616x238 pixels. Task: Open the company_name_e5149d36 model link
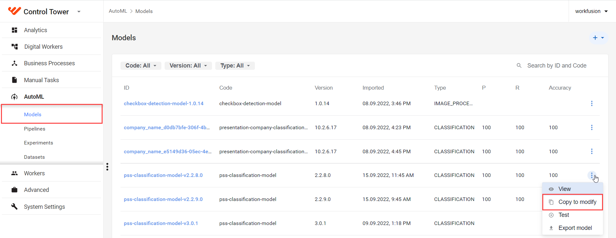(x=168, y=151)
